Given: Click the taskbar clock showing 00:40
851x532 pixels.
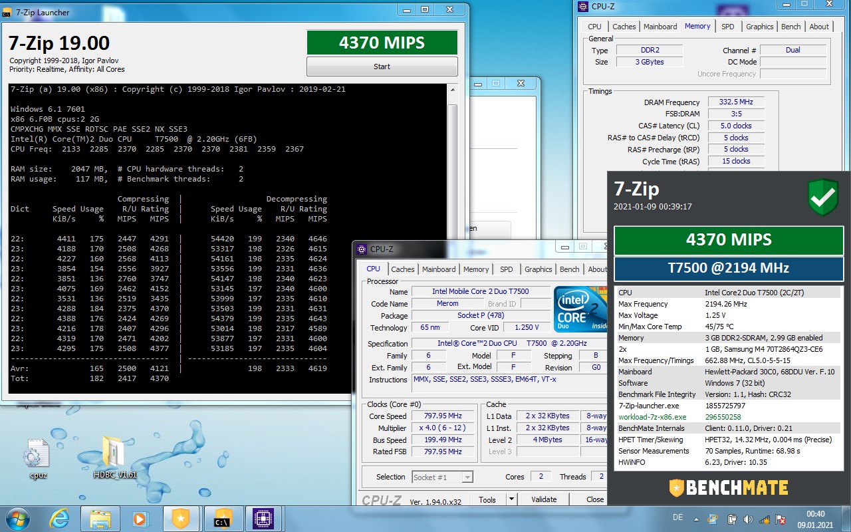Looking at the screenshot, I should [x=816, y=519].
